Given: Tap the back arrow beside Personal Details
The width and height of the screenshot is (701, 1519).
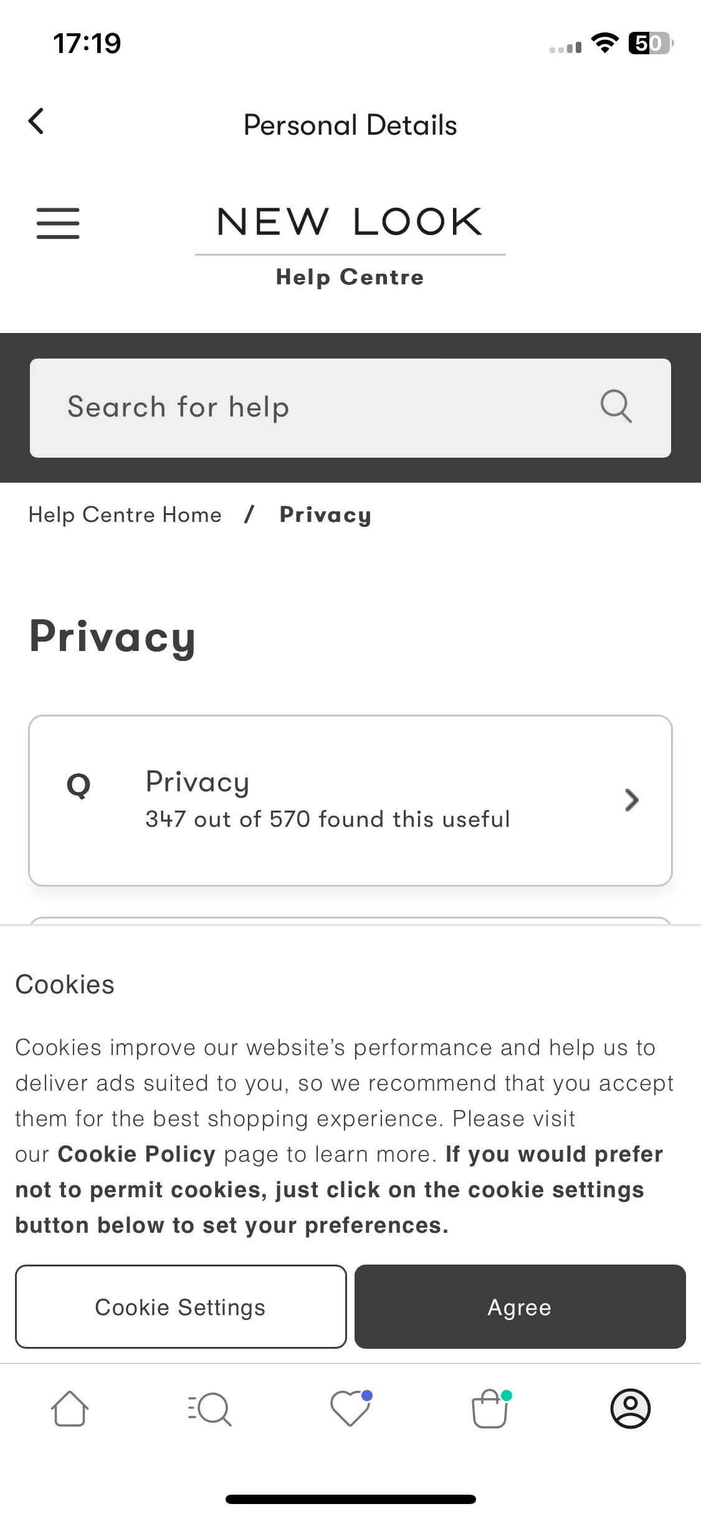Looking at the screenshot, I should pyautogui.click(x=36, y=121).
